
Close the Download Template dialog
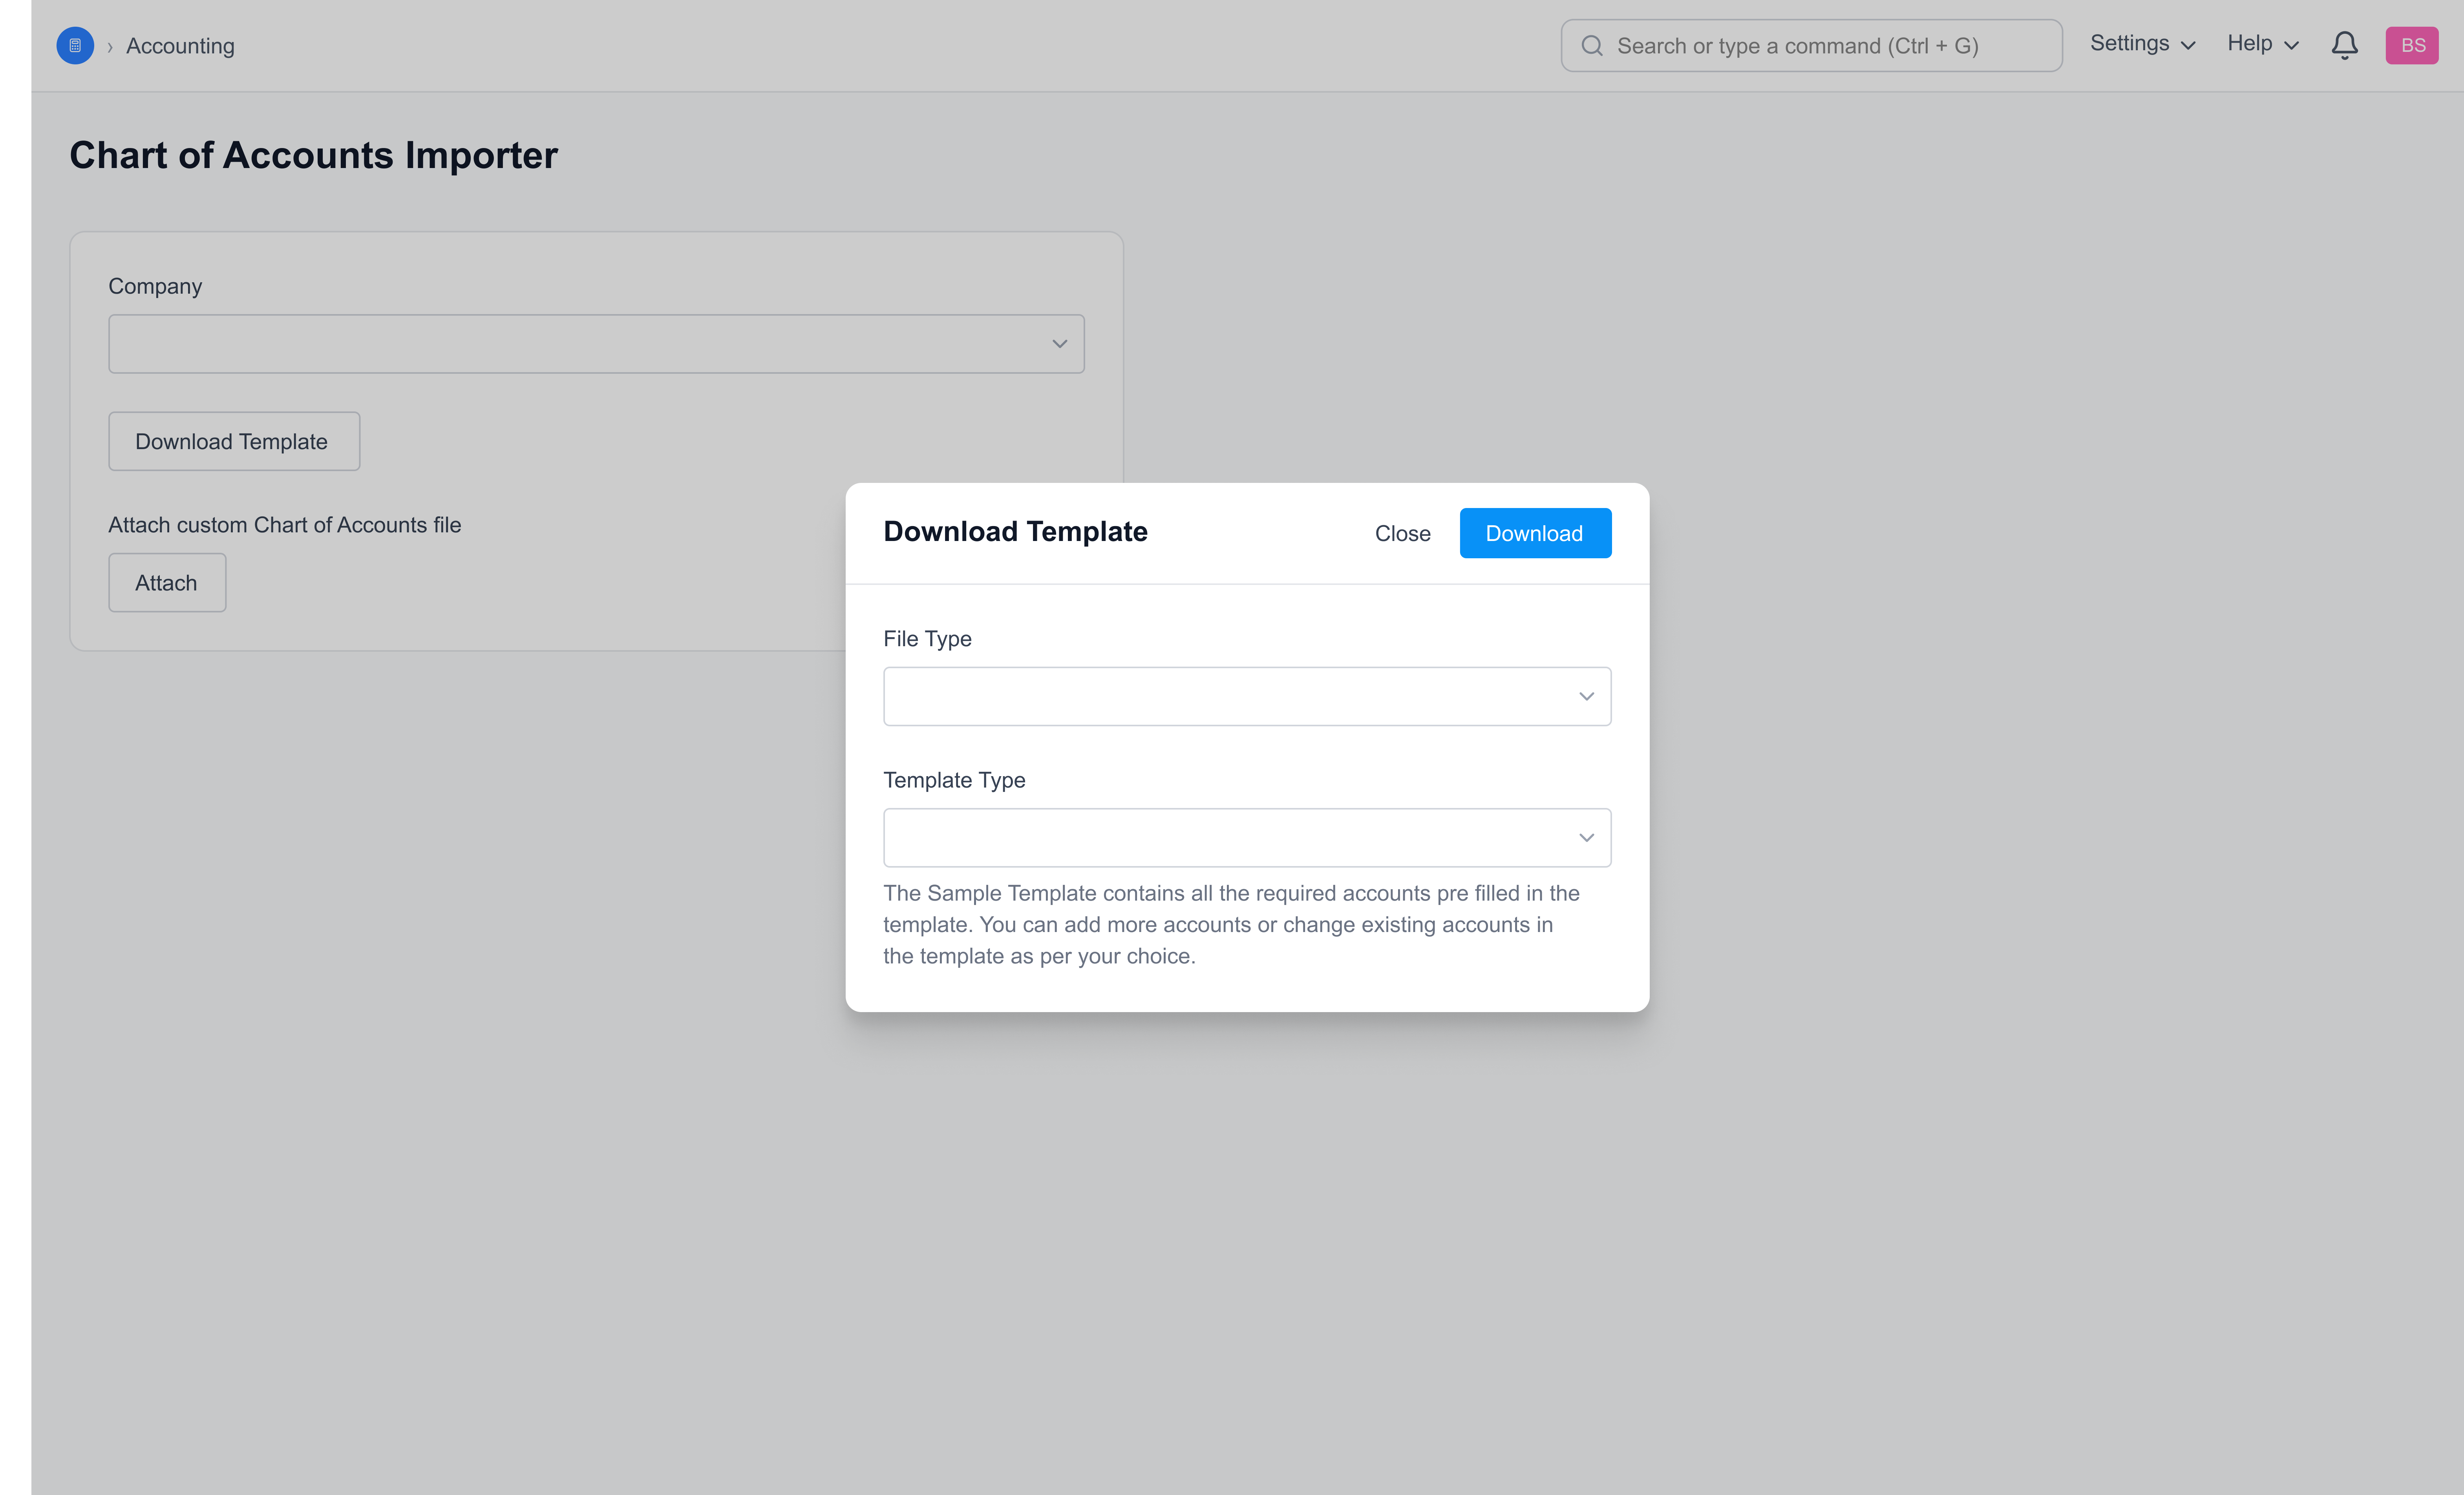1402,534
